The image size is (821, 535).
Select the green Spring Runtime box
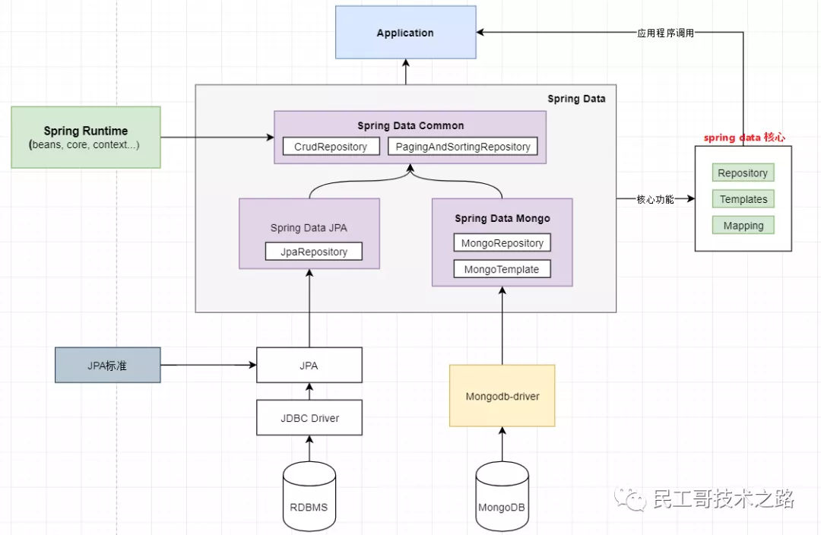tap(86, 137)
